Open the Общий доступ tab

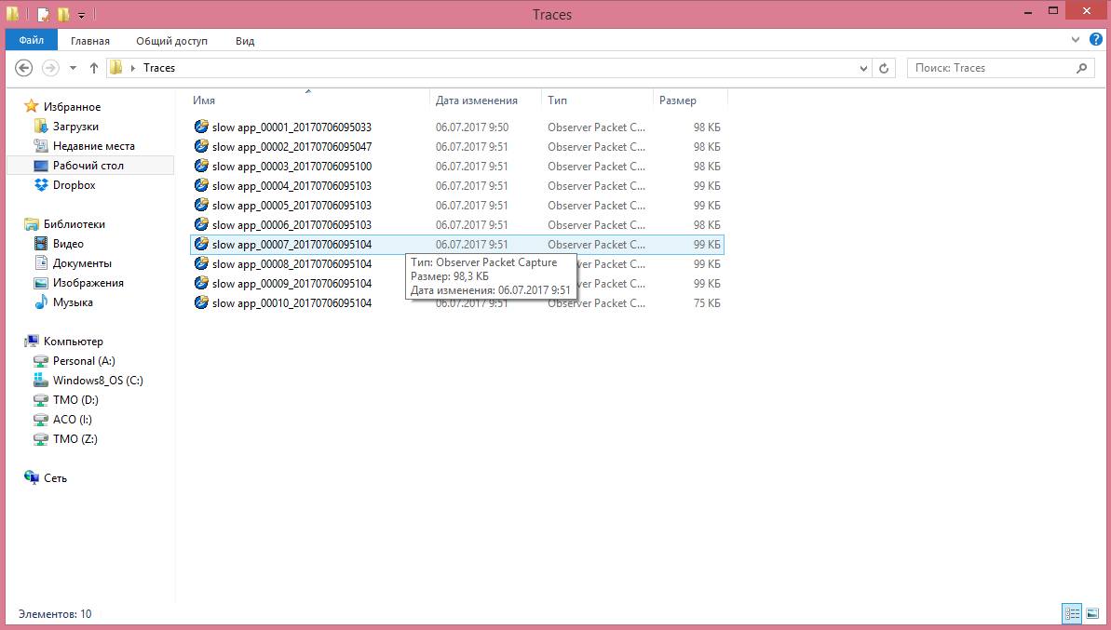pos(171,41)
